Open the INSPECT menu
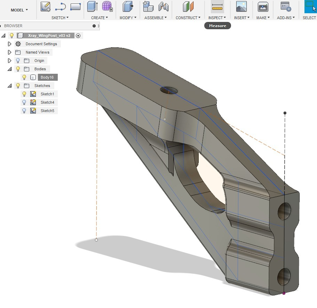Image resolution: width=317 pixels, height=308 pixels. point(216,17)
